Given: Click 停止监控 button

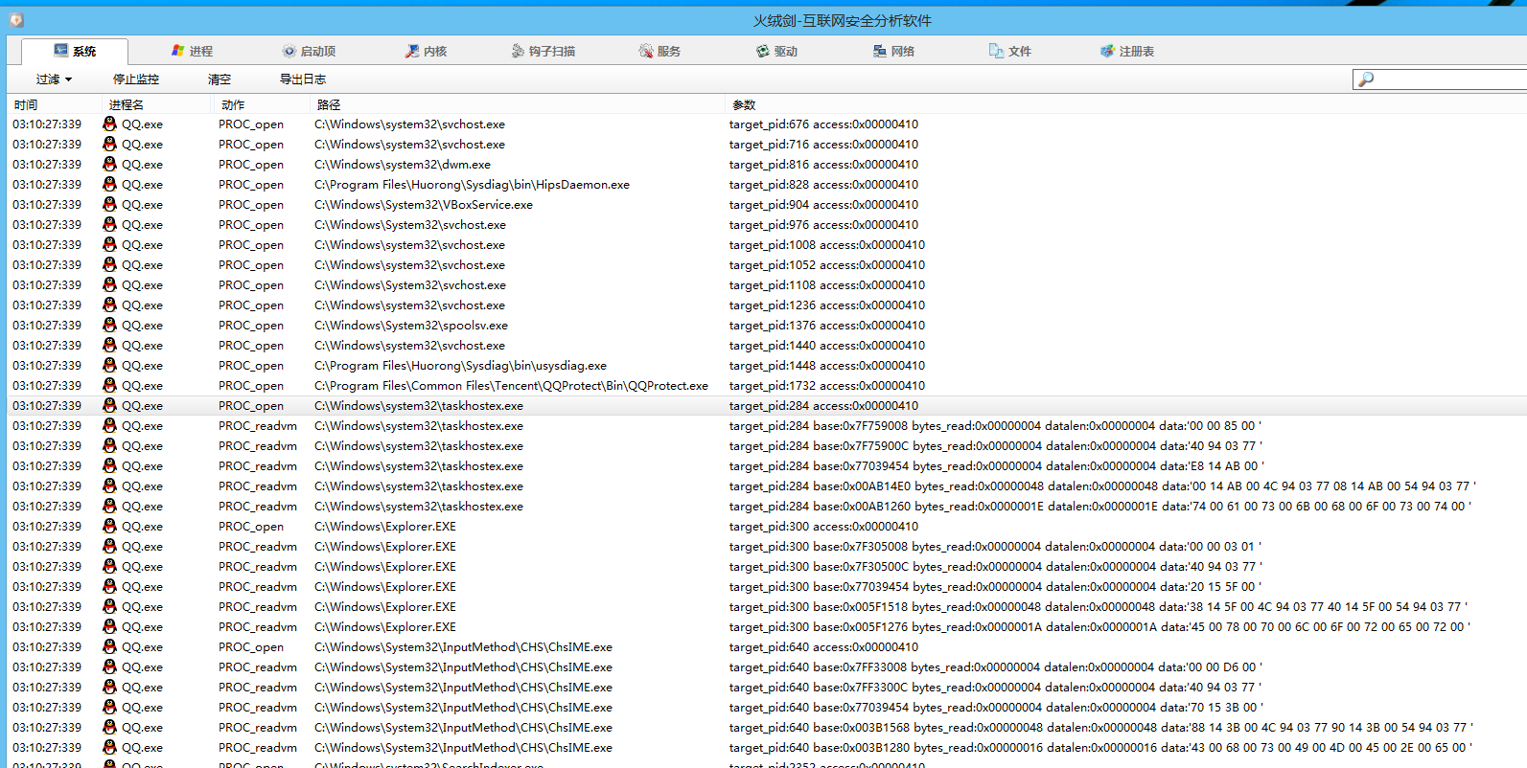Looking at the screenshot, I should coord(136,79).
